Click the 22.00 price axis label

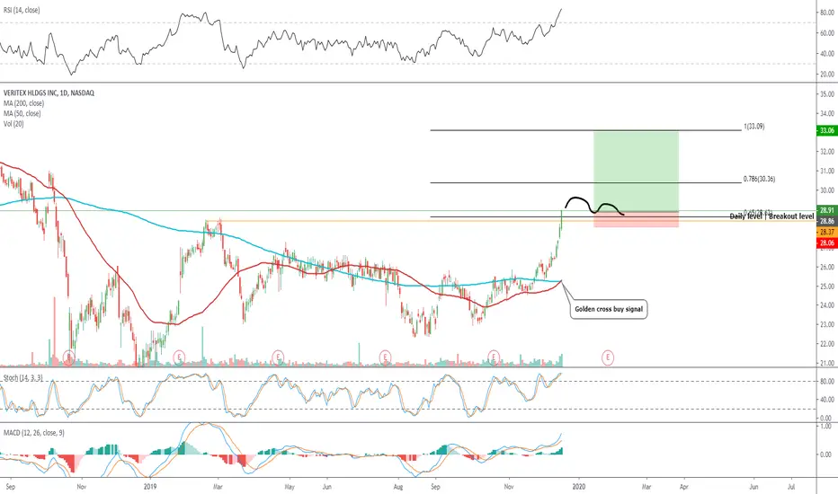tap(827, 344)
